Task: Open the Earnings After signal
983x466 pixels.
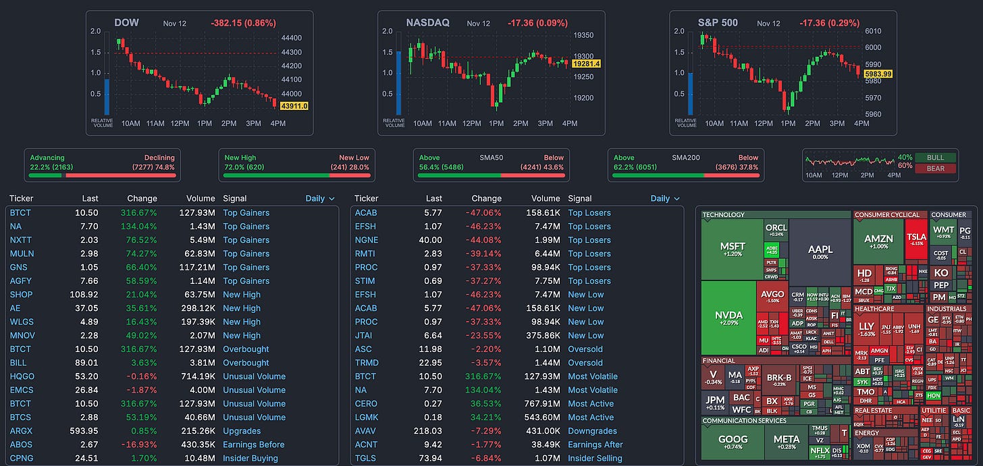Action: coord(595,444)
